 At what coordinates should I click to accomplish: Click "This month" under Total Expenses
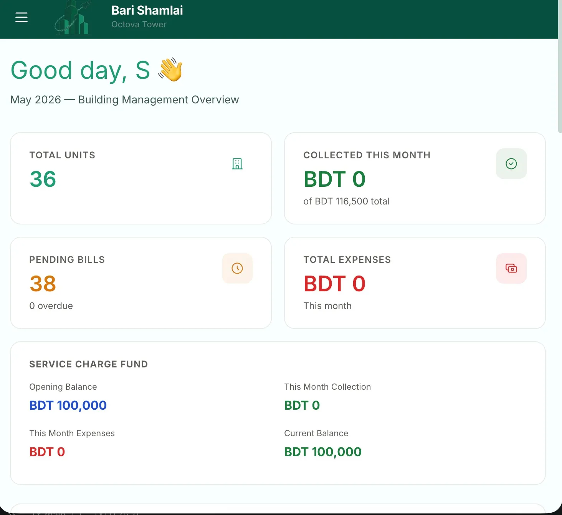coord(327,306)
